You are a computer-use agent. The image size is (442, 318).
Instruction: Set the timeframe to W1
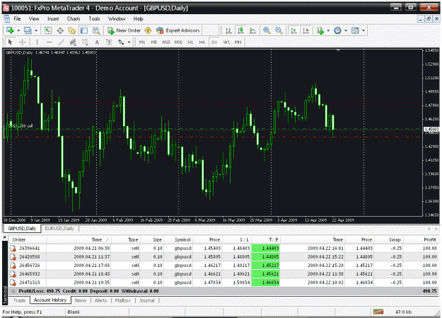pos(226,42)
